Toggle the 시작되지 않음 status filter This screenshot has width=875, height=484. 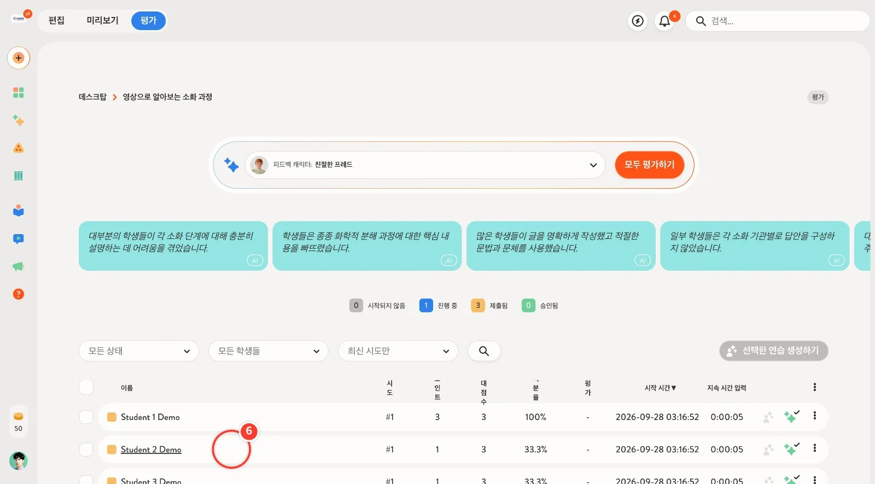click(x=377, y=306)
